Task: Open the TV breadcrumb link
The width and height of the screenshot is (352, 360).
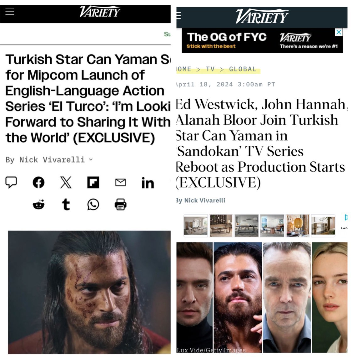Action: [210, 69]
